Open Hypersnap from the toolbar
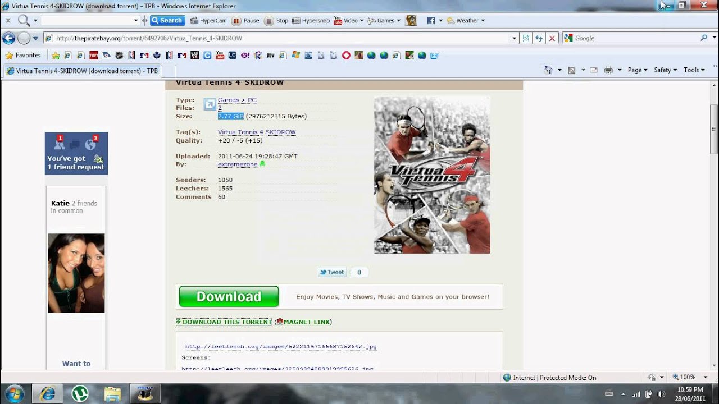This screenshot has height=404, width=719. click(311, 21)
